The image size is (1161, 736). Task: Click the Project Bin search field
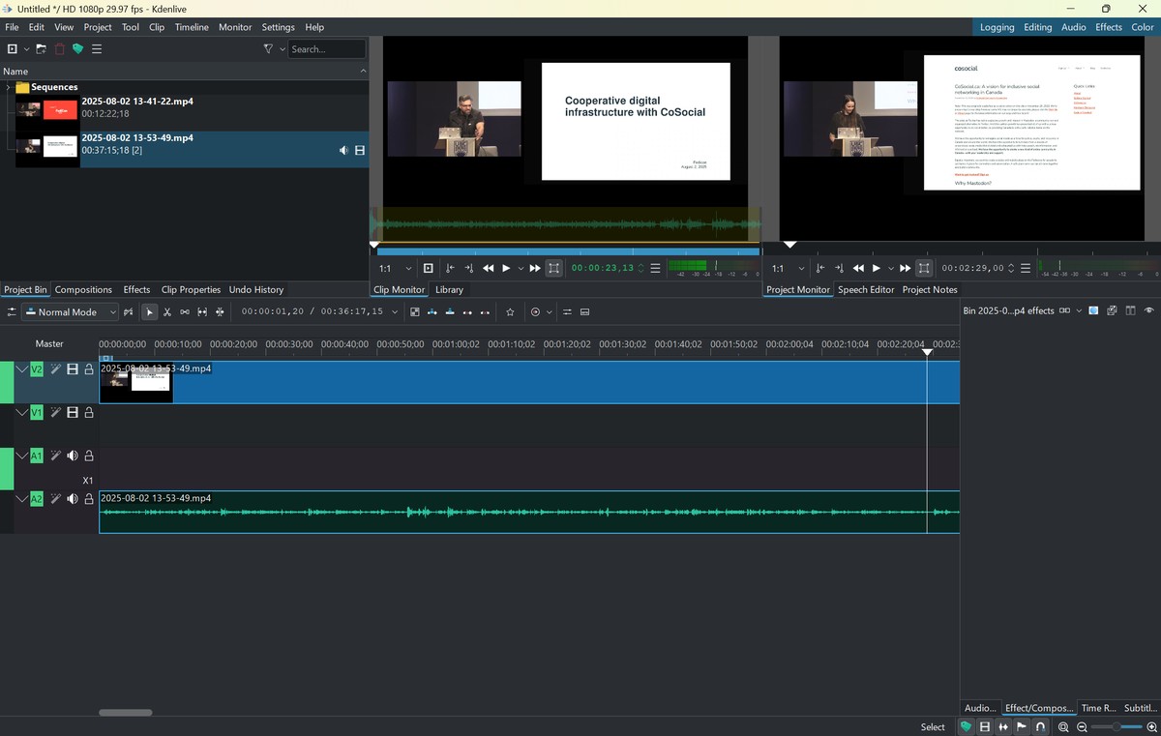tap(326, 49)
